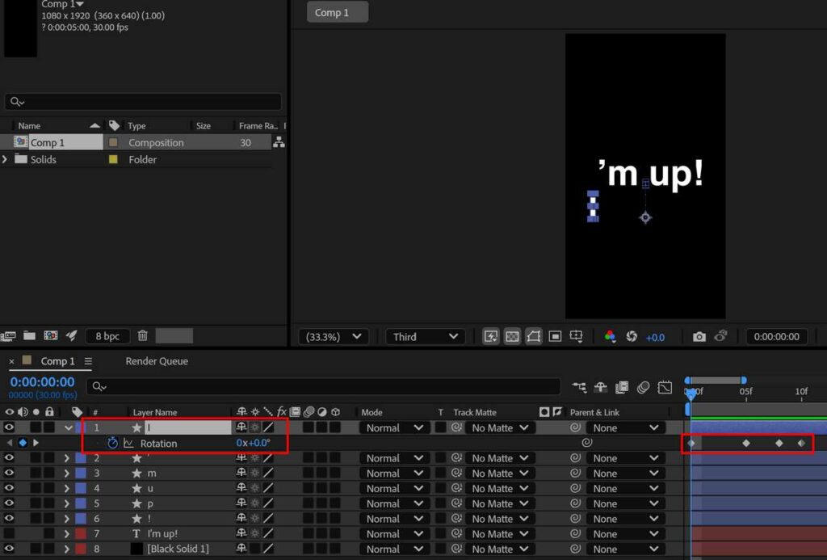Collapse layer 1 properties
Screen dimensions: 827x560
pyautogui.click(x=68, y=427)
